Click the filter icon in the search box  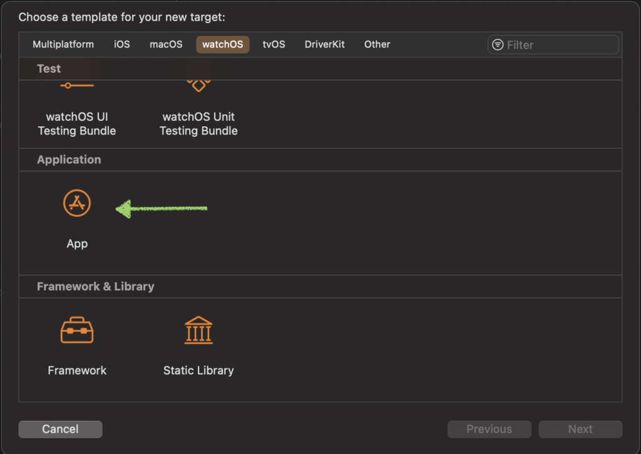(498, 45)
